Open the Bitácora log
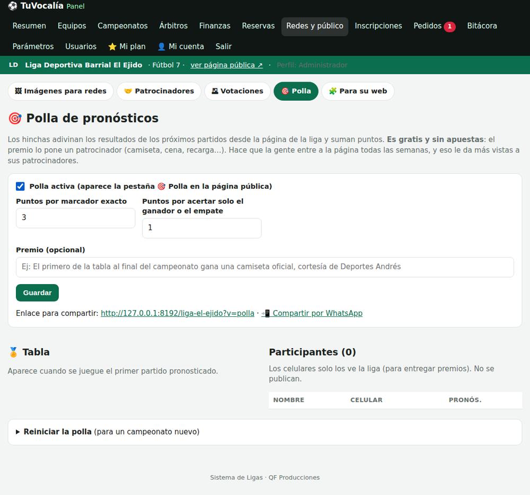Screen dimensions: 530x495 click(x=482, y=26)
